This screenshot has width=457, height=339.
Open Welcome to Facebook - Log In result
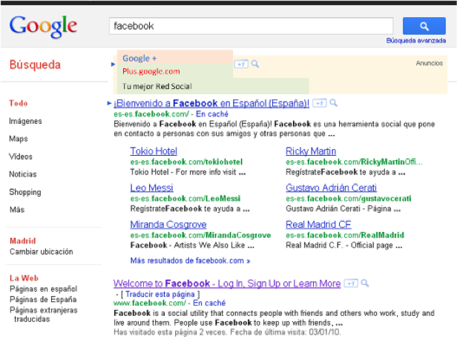click(x=227, y=283)
